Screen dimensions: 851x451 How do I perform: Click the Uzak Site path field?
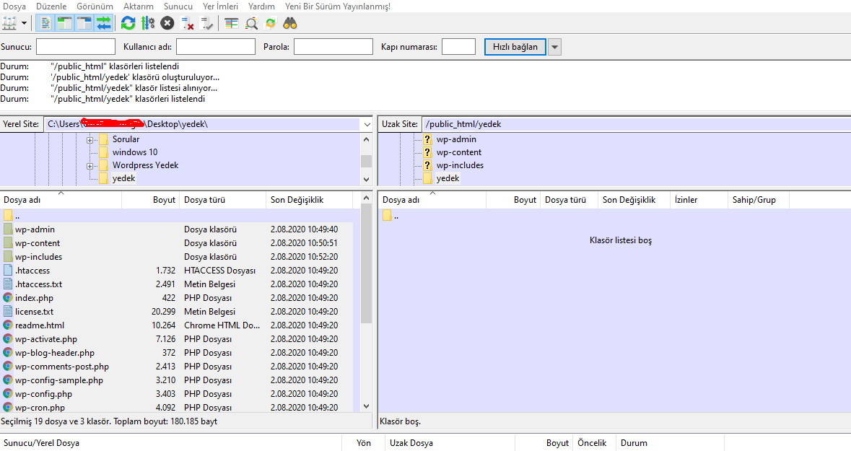tap(637, 124)
